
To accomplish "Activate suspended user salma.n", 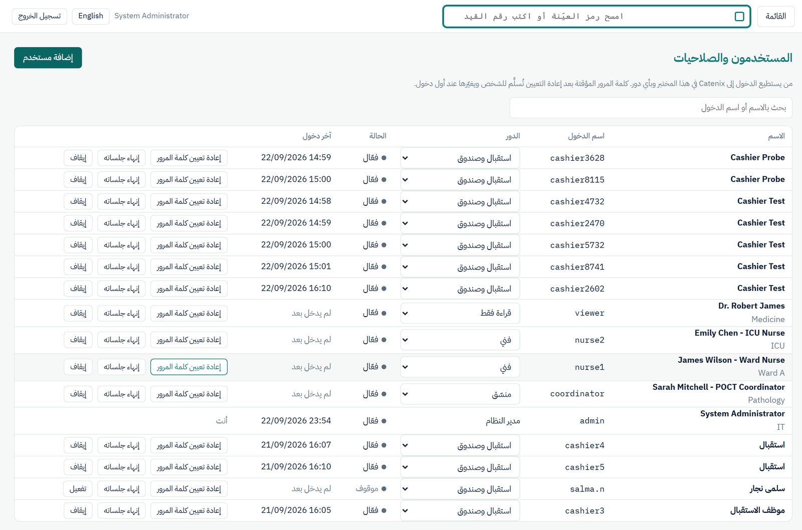I will coord(78,489).
